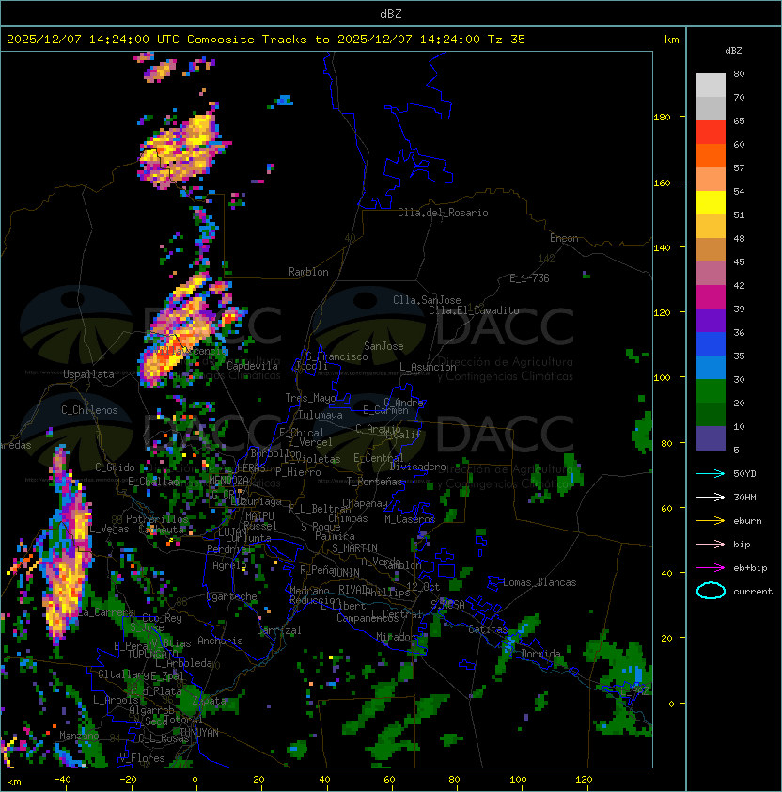Click the 'JUNIN' city label
The width and height of the screenshot is (782, 792).
point(345,572)
